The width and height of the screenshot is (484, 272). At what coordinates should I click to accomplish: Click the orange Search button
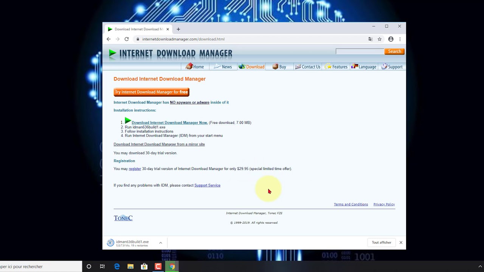(x=394, y=51)
